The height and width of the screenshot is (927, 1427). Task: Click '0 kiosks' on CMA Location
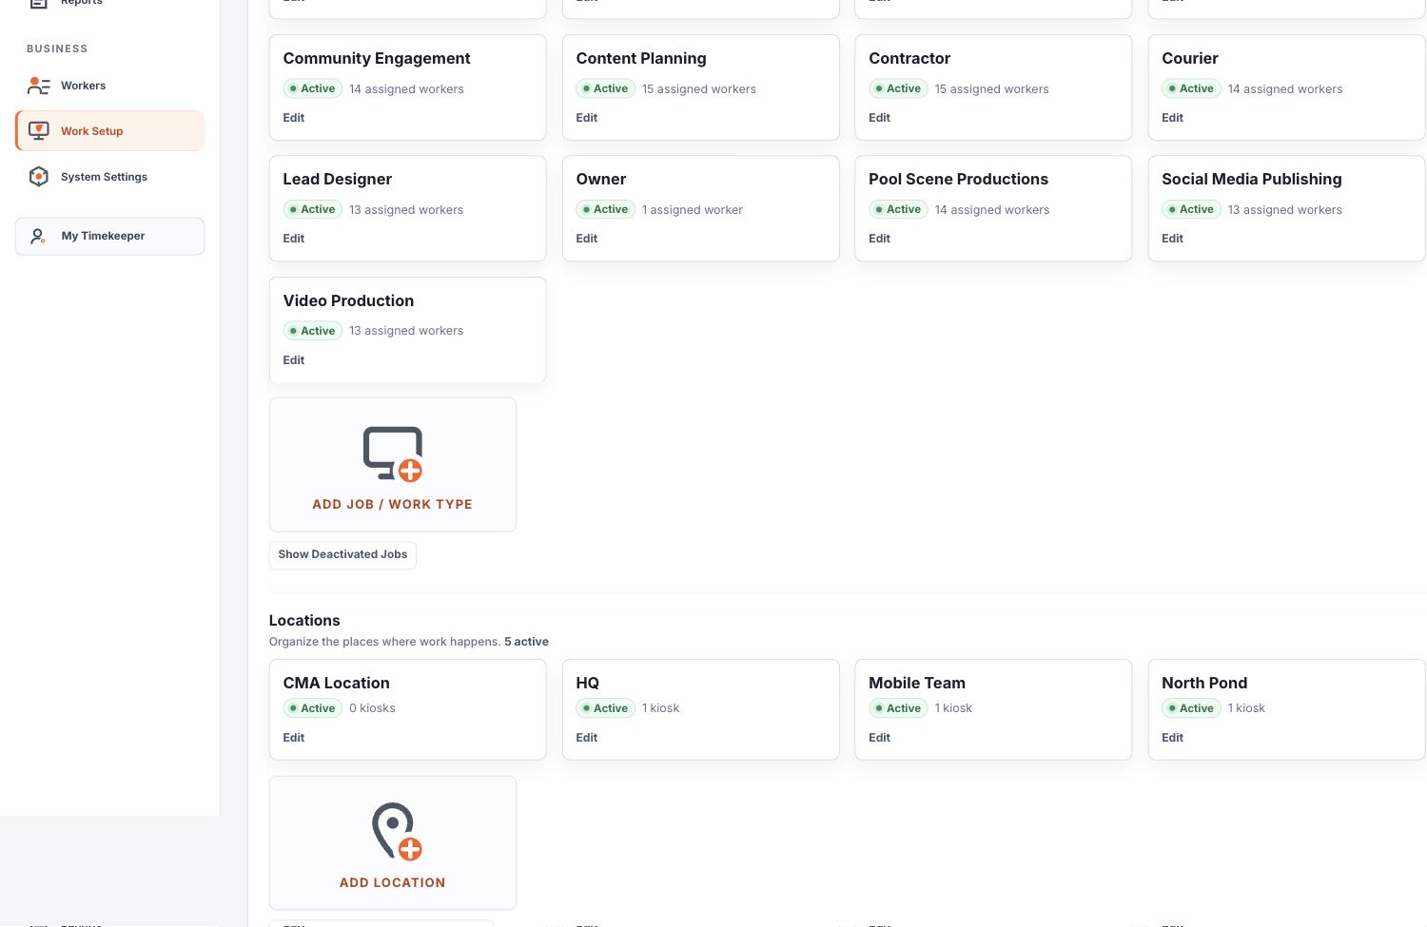tap(372, 708)
